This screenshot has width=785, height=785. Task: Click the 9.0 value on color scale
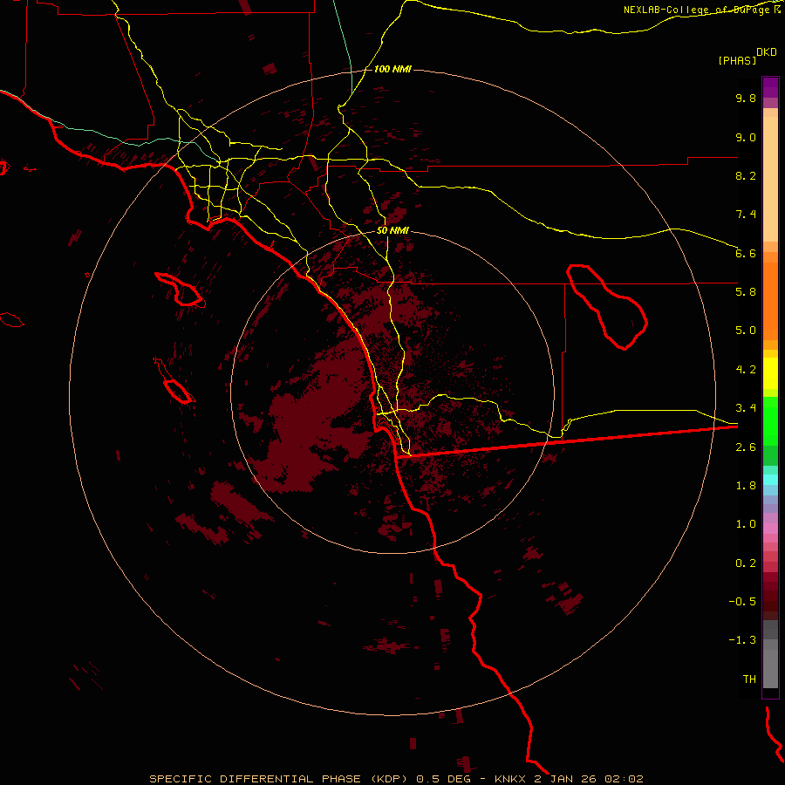coord(746,137)
